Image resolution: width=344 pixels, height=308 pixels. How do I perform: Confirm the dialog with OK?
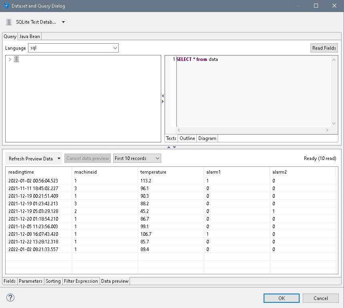tap(281, 298)
